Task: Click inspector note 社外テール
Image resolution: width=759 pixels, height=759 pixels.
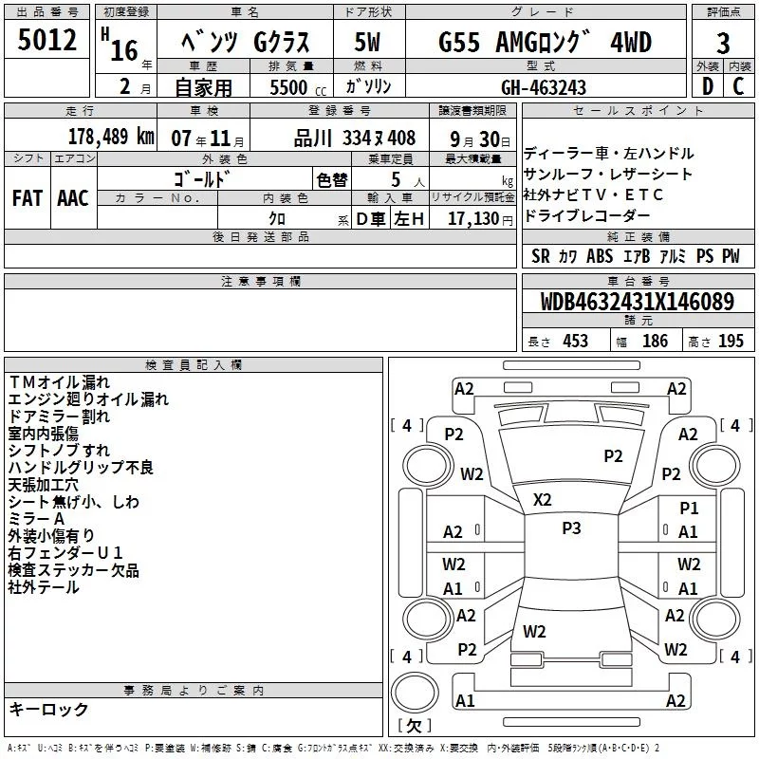Action: point(43,587)
